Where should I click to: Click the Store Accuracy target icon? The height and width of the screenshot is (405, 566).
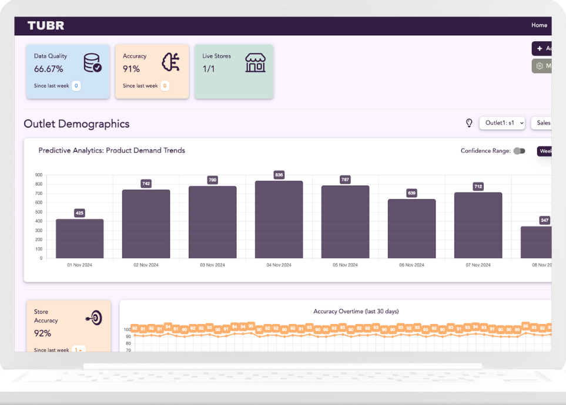[93, 318]
